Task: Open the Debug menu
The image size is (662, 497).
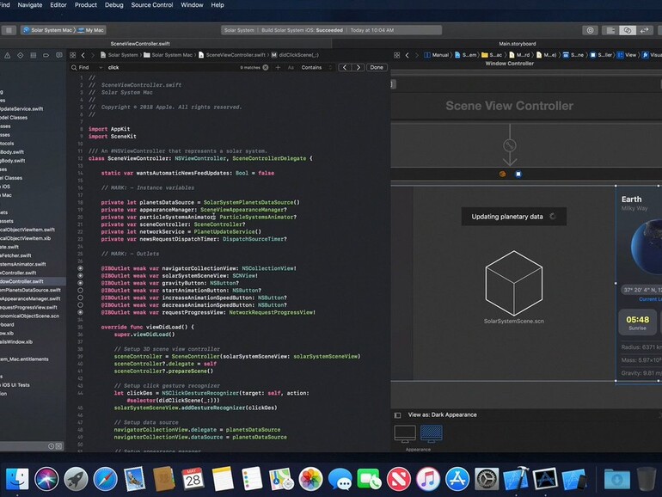Action: [x=114, y=5]
